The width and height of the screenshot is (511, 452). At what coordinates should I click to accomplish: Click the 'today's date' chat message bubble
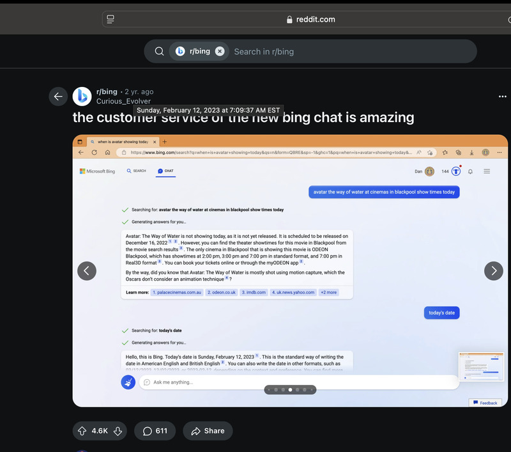[x=441, y=313]
